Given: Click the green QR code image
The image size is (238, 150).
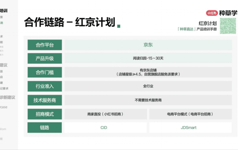Looking at the screenshot, I should point(228,26).
